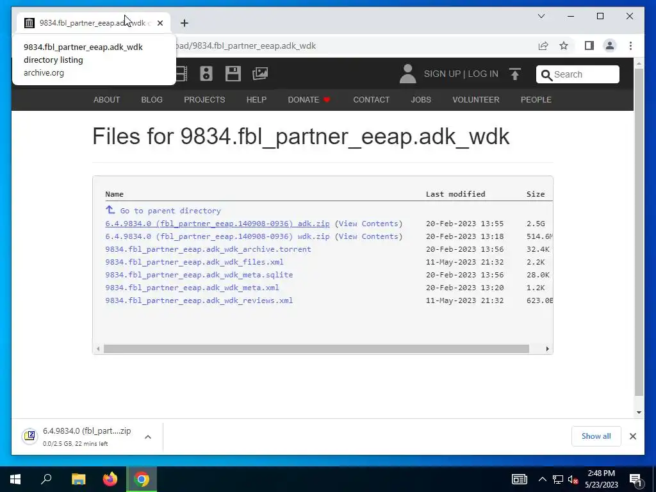Open the PEOPLE menu item

click(536, 99)
